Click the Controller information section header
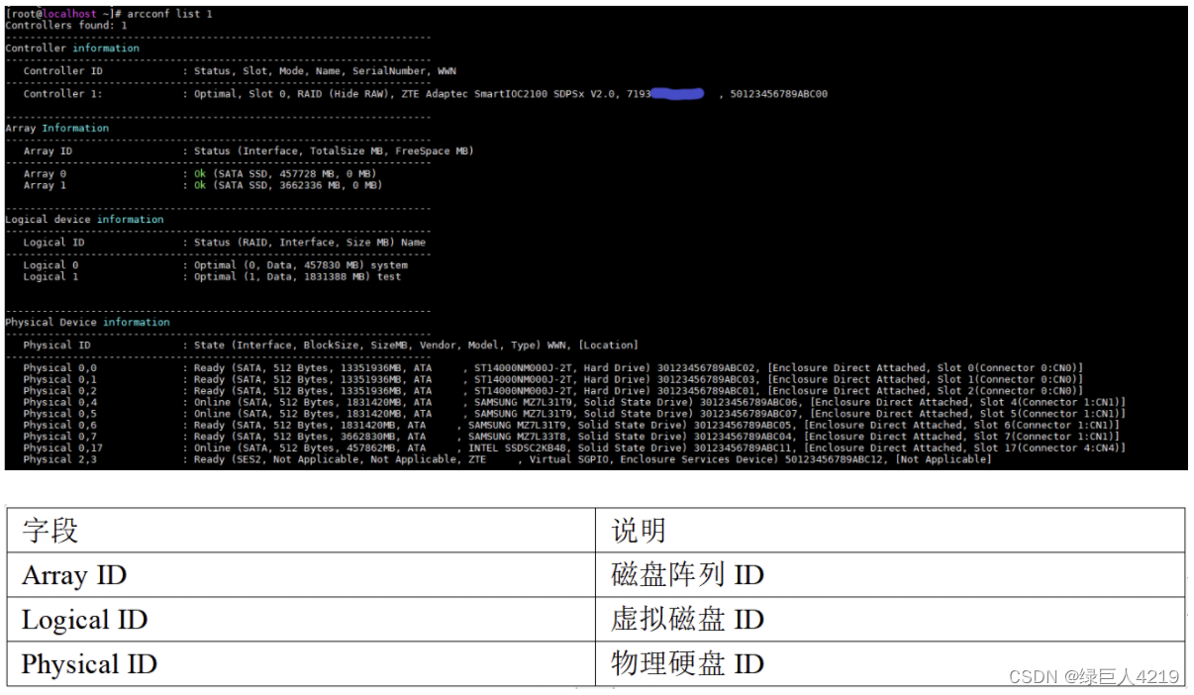The height and width of the screenshot is (695, 1194). click(x=63, y=48)
